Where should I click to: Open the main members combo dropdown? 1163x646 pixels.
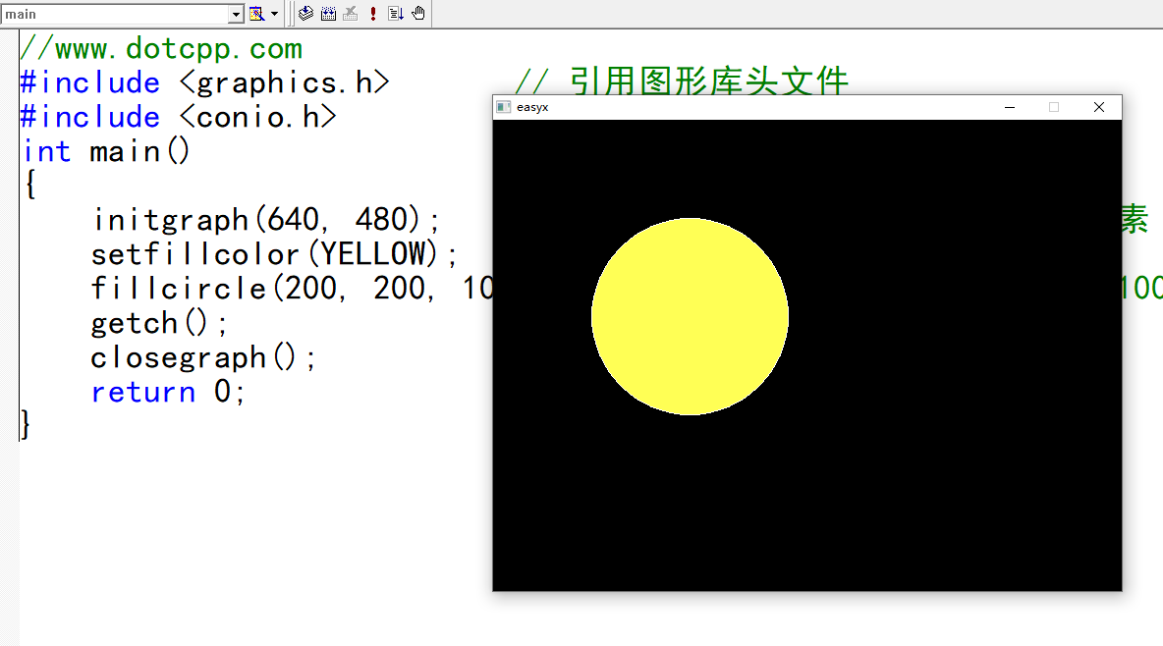pos(235,14)
